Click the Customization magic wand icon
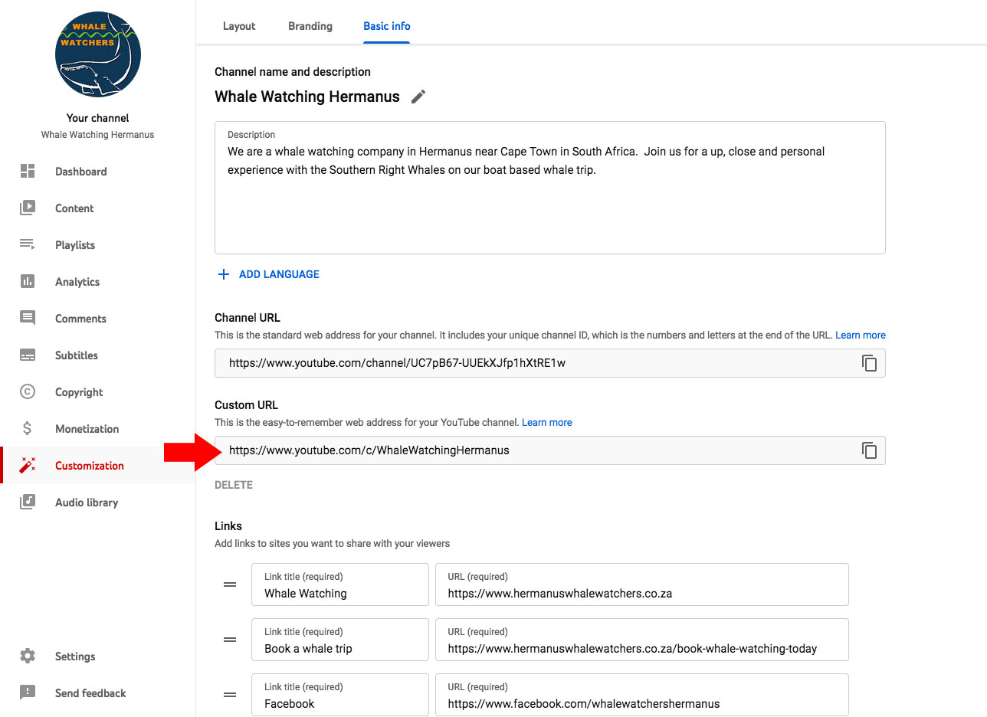987x717 pixels. 28,465
